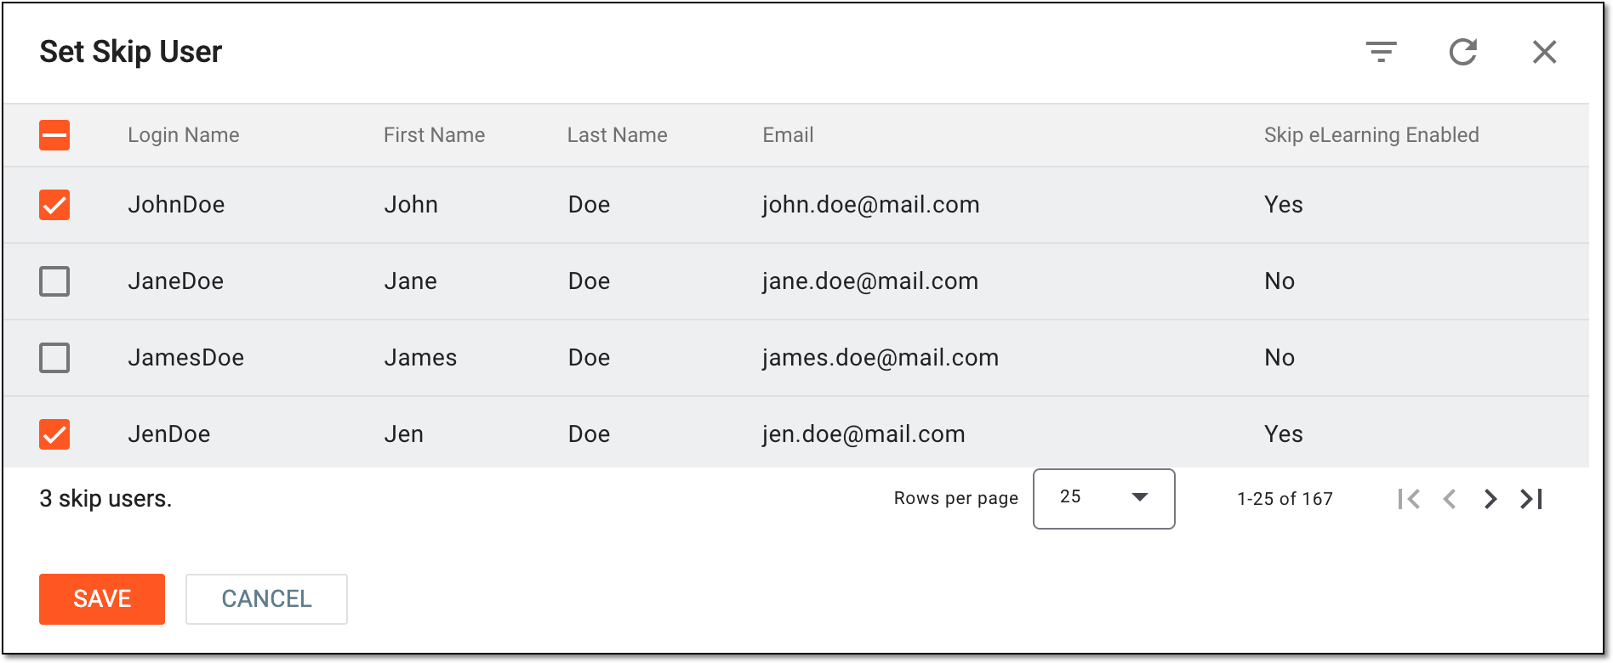Click the first name James cell
Image resolution: width=1613 pixels, height=663 pixels.
[x=420, y=358]
